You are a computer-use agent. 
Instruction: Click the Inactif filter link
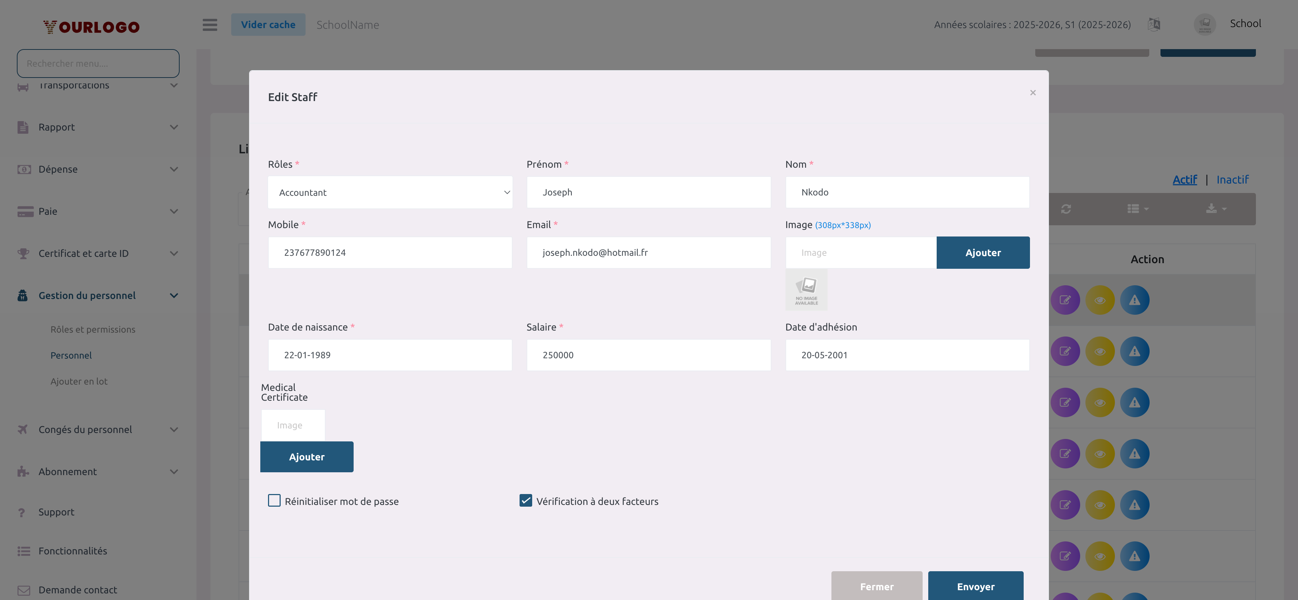[x=1232, y=180]
